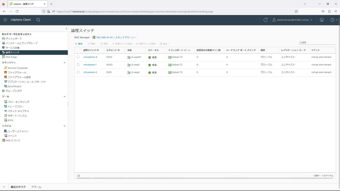Click the global search magnifier icon

(38, 20)
